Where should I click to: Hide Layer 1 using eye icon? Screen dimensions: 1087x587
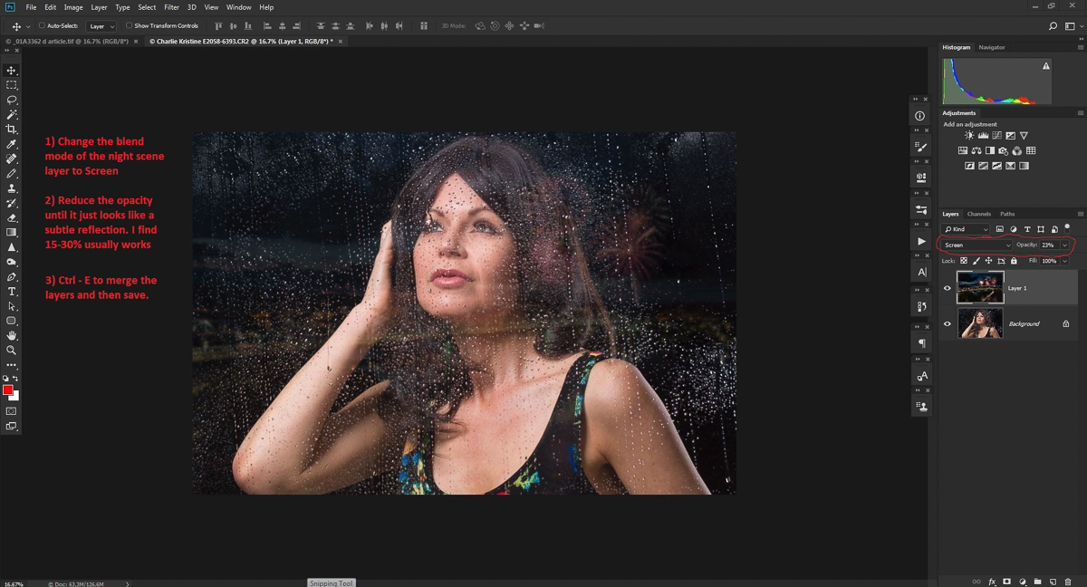tap(948, 288)
